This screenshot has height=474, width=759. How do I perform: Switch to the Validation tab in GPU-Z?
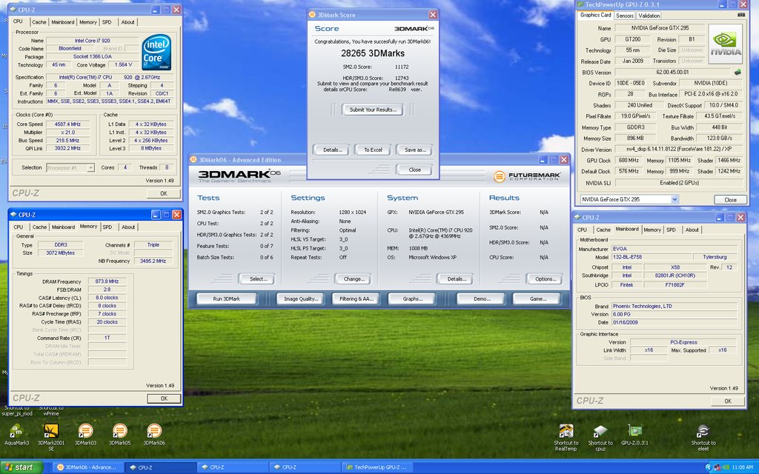649,16
